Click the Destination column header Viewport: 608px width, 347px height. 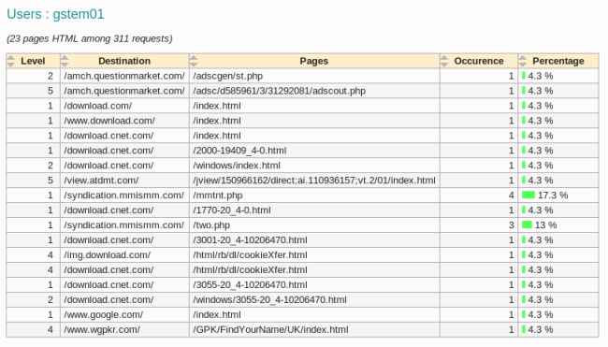(124, 61)
